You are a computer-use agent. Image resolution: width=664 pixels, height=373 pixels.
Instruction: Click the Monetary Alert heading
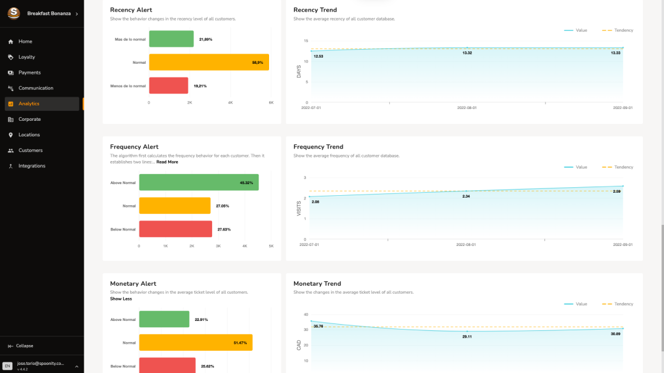133,284
